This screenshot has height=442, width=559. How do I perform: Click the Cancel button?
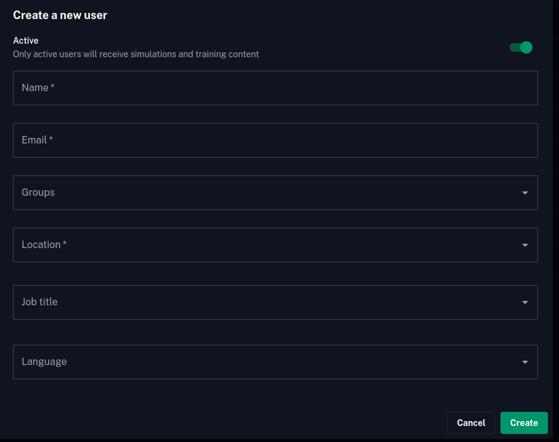tap(471, 423)
